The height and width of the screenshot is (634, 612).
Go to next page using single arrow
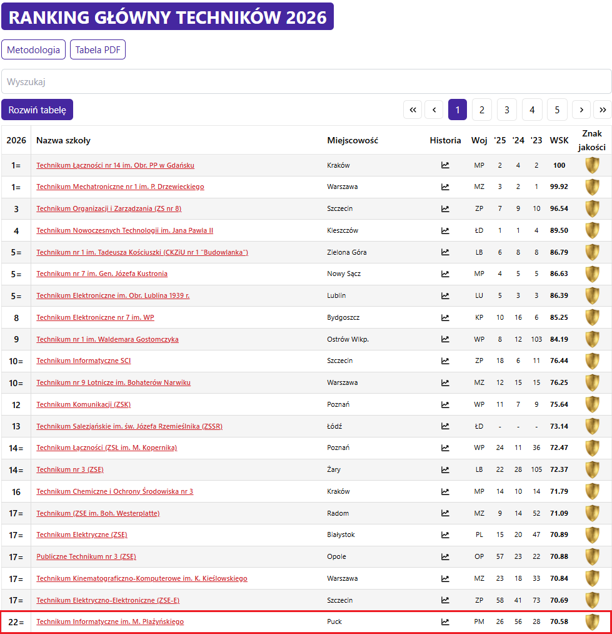(x=581, y=110)
